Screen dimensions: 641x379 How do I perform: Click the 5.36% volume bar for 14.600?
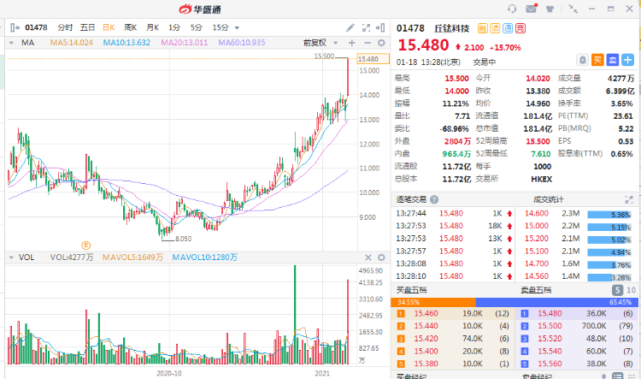pos(609,215)
